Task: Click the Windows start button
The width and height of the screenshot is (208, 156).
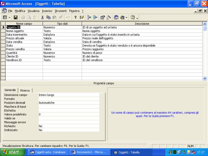Action: pos(12,152)
